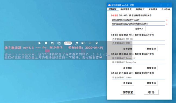Image resolution: width=176 pixels, height=103 pixels.
Task: Click the 注册百度 button
Action: 128,49
